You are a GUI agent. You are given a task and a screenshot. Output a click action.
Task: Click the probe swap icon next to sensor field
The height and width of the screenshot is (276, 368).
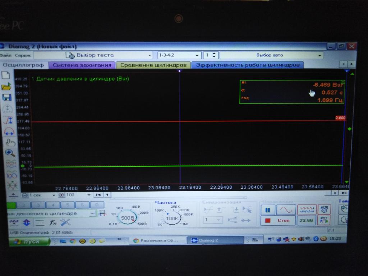click(x=102, y=213)
